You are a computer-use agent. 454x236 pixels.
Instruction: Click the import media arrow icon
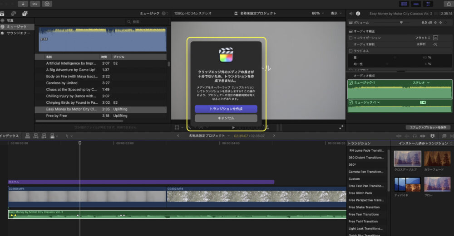coord(23,4)
